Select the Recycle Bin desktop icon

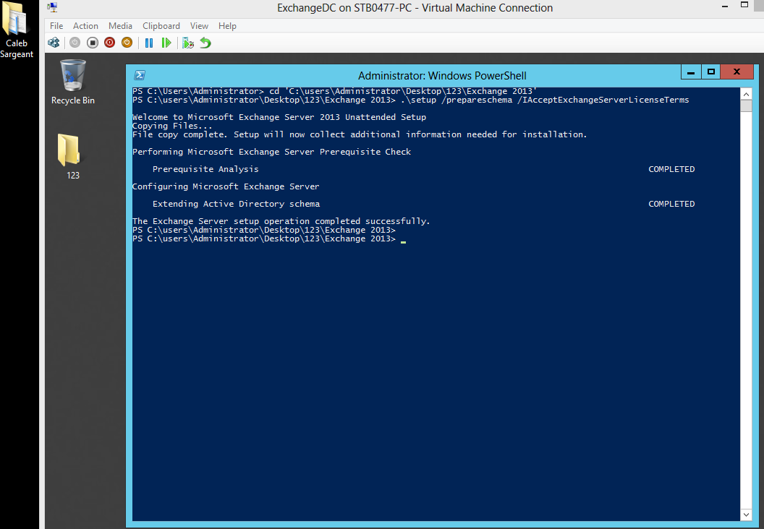tap(73, 82)
